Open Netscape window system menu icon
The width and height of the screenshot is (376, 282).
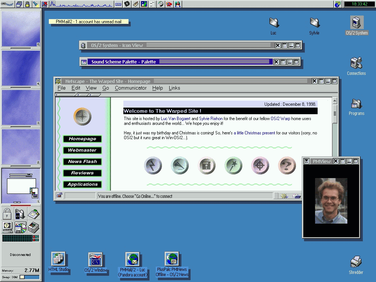(58, 81)
